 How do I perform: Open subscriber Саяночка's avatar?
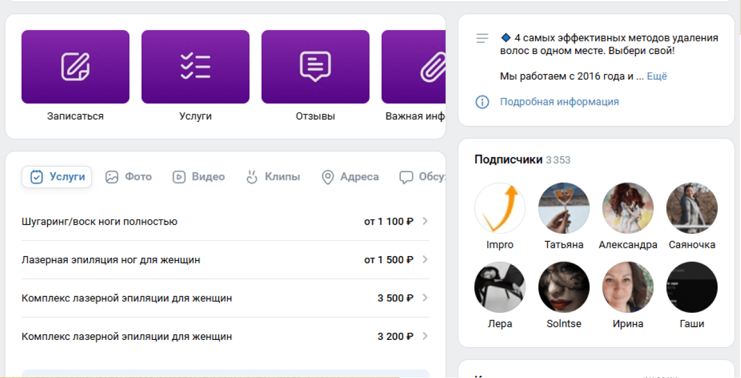[692, 209]
